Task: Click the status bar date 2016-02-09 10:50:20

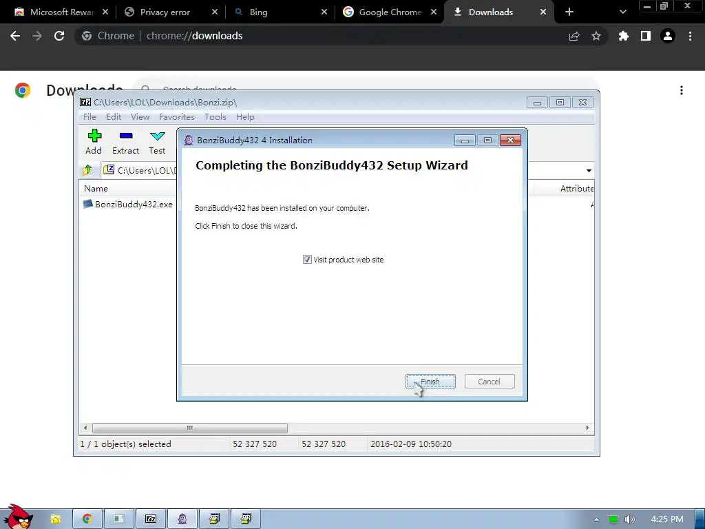Action: tap(411, 444)
